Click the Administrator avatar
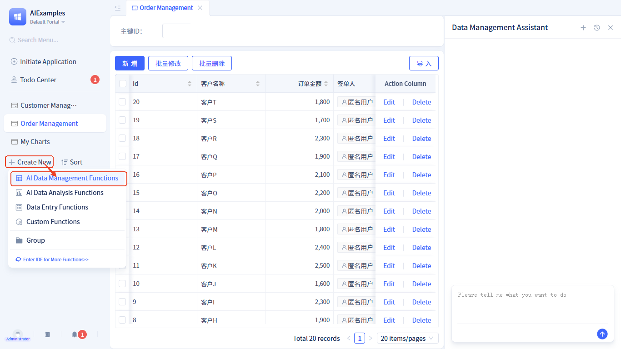621x349 pixels. (x=18, y=334)
